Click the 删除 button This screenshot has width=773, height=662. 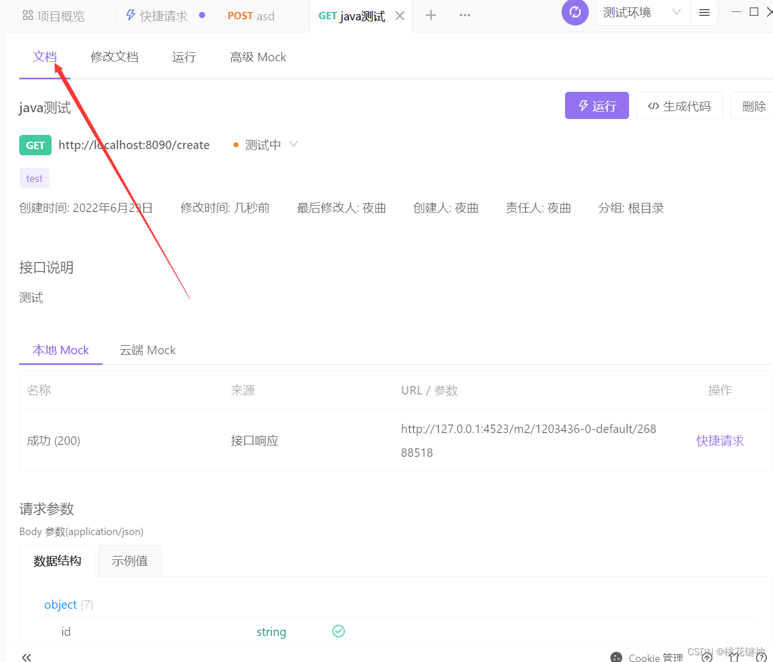[752, 105]
